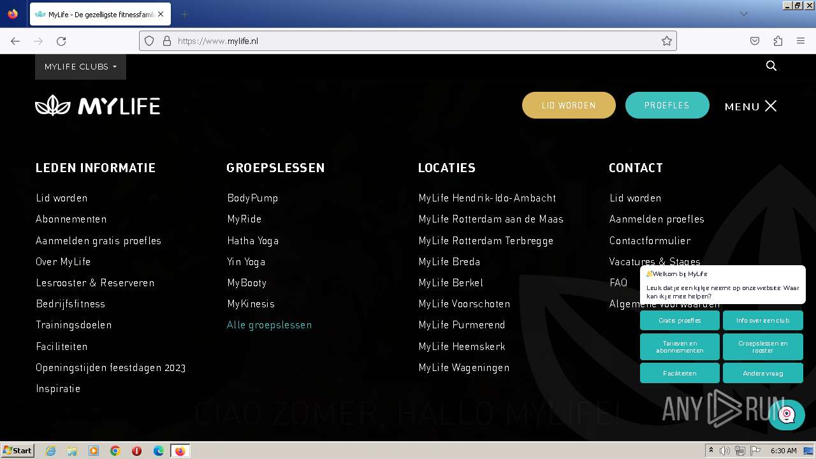Click the MyLife lotus logo
The image size is (816, 459).
[x=98, y=105]
